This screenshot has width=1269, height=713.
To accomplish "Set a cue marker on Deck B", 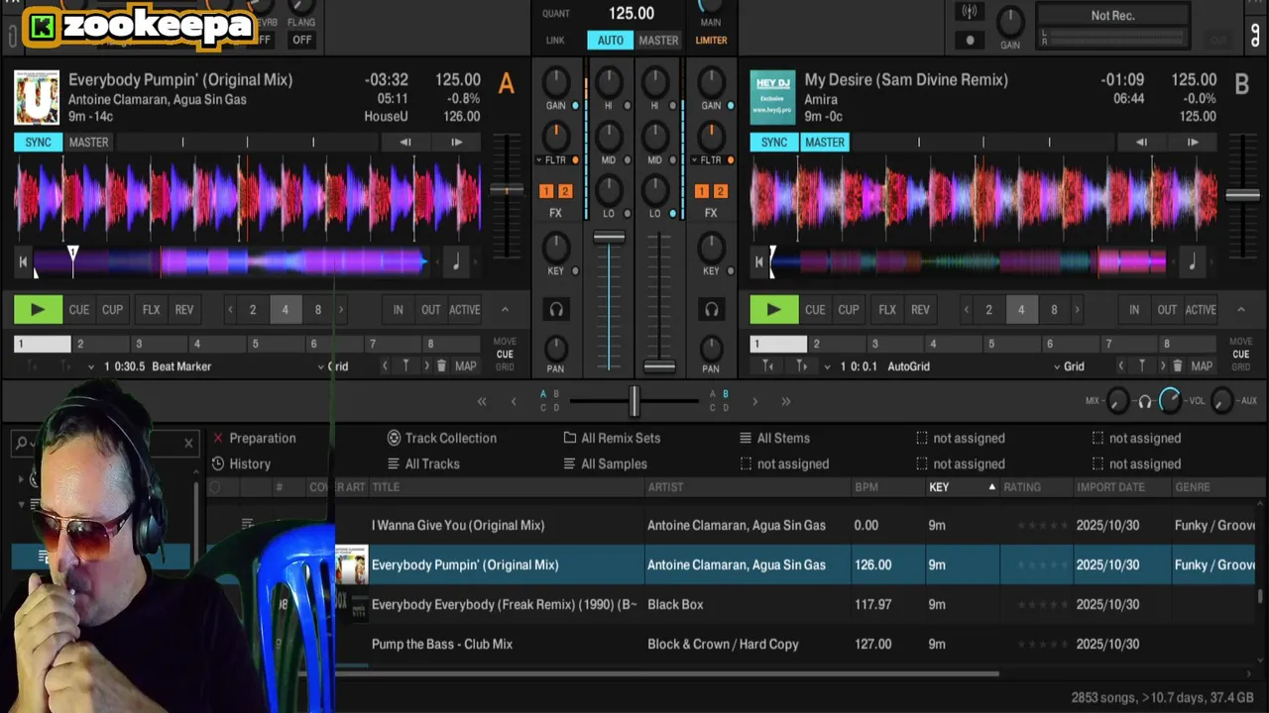I will pos(1141,366).
